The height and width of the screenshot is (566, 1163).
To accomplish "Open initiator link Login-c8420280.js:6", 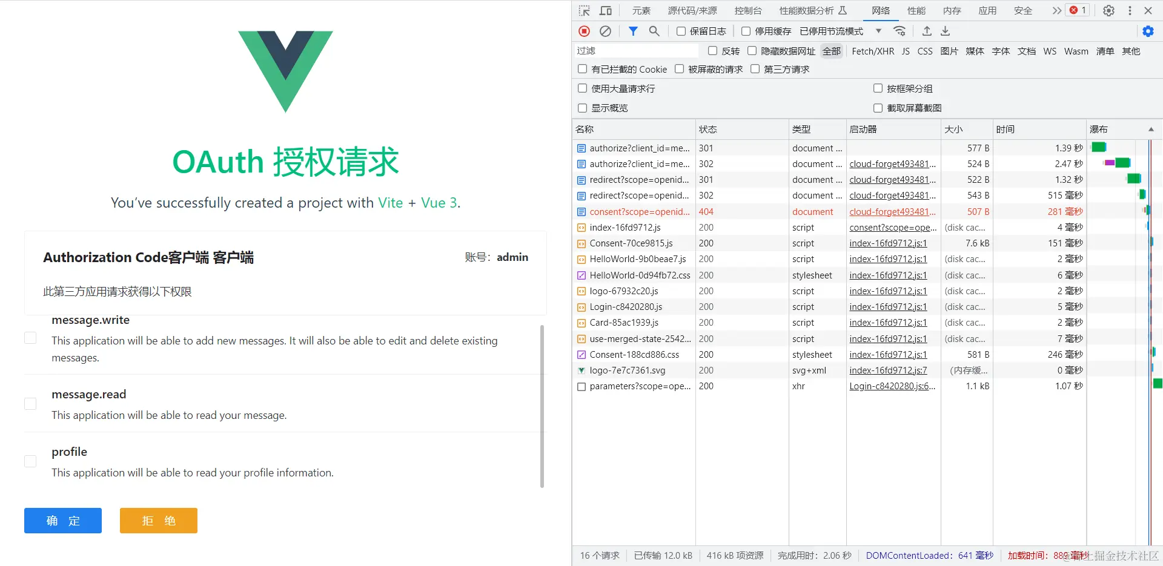I will [x=892, y=386].
